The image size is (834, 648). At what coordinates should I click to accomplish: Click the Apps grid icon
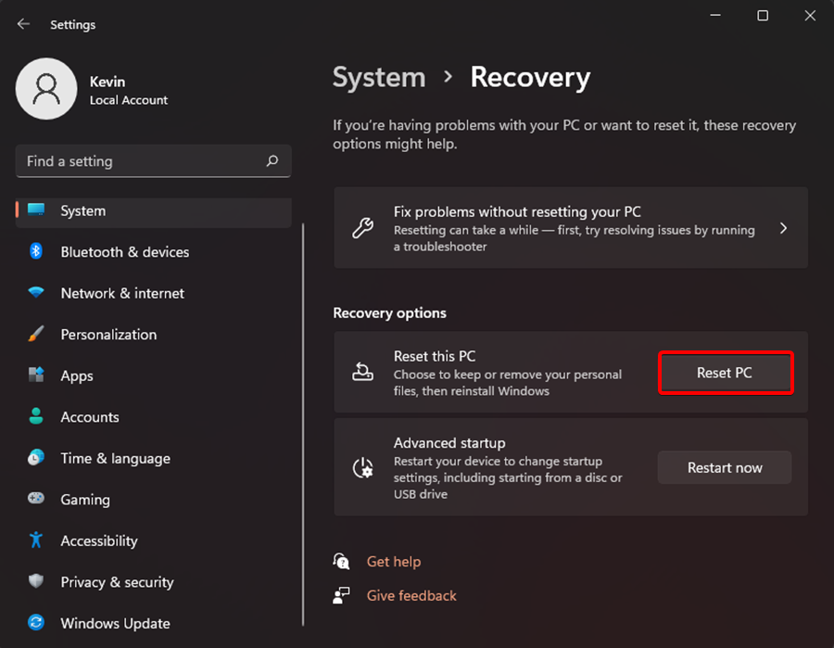coord(36,375)
